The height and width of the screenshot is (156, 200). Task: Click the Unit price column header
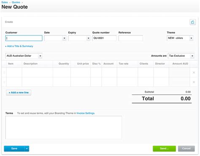pyautogui.click(x=83, y=64)
